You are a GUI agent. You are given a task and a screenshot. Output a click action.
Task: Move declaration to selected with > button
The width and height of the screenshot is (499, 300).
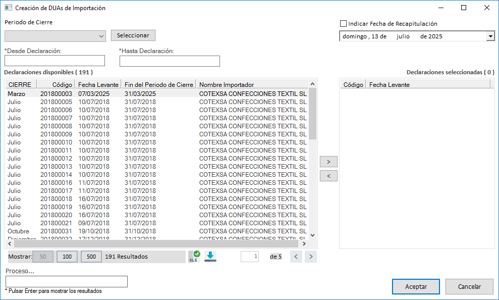pos(328,162)
